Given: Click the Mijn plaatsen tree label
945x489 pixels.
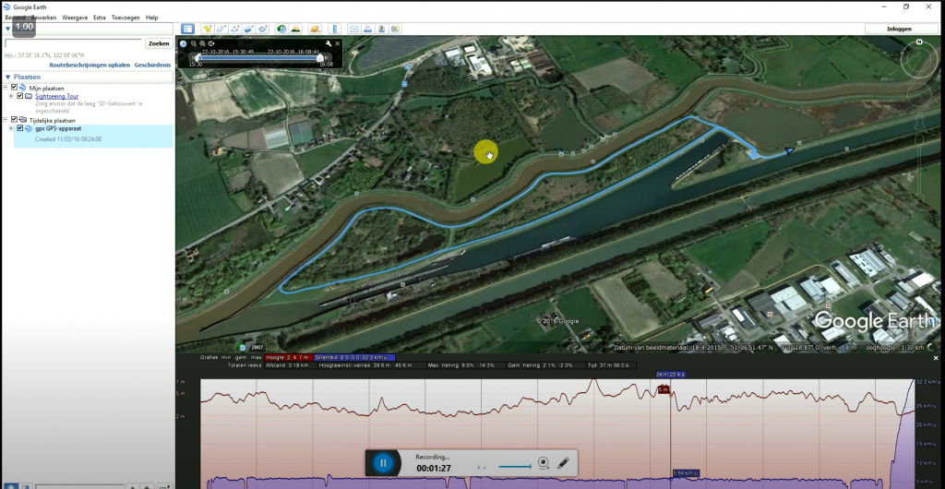Looking at the screenshot, I should click(46, 88).
